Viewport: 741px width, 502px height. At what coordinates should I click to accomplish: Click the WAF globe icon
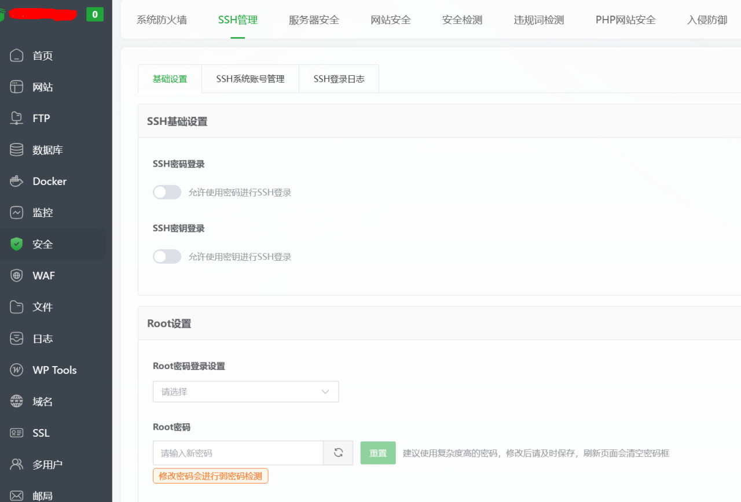17,275
